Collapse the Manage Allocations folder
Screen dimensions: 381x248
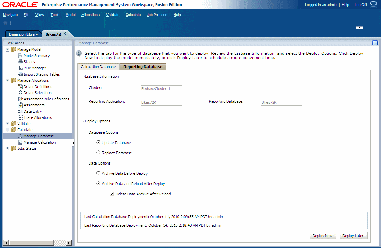coord(8,80)
